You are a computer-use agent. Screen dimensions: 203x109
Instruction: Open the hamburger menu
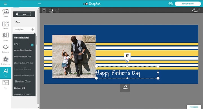5,4
